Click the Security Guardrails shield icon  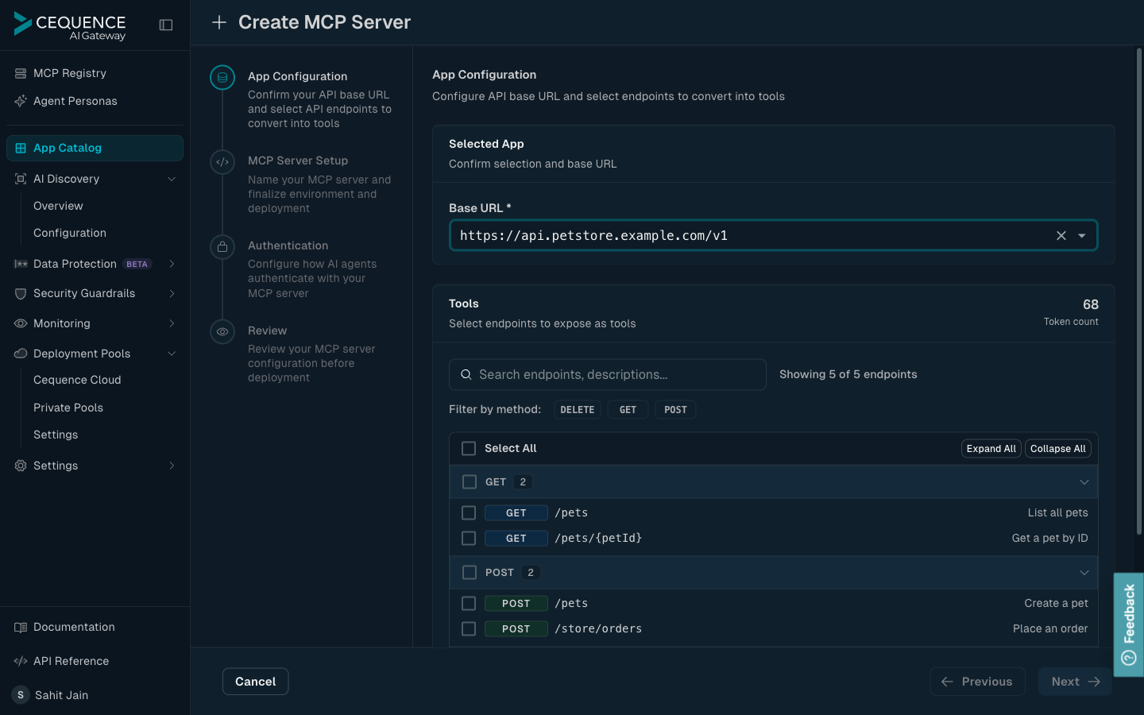(21, 293)
